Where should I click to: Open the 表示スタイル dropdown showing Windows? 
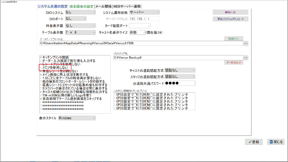[77, 118]
